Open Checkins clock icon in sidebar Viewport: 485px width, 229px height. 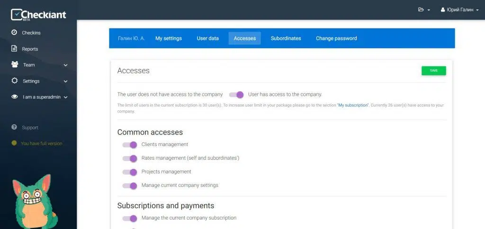pyautogui.click(x=14, y=33)
